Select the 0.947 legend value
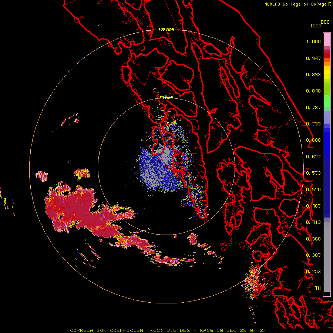This screenshot has width=333, height=333. click(313, 58)
